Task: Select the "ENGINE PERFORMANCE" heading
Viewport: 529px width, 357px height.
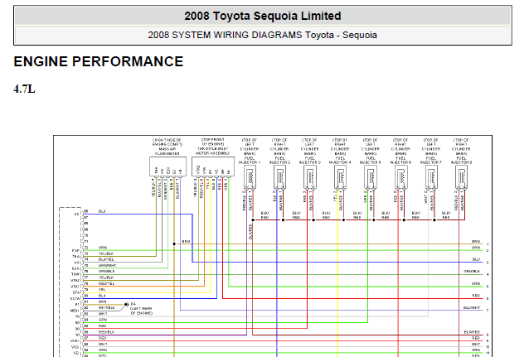Action: (99, 61)
